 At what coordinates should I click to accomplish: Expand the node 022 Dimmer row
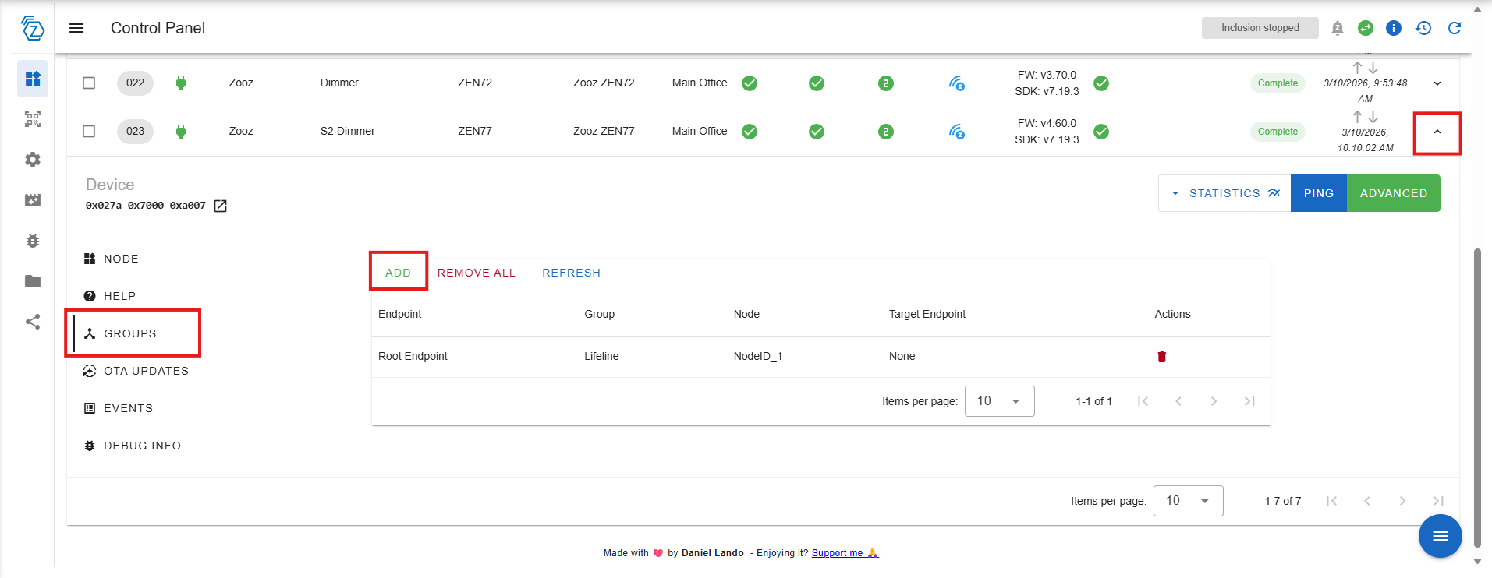pos(1437,83)
